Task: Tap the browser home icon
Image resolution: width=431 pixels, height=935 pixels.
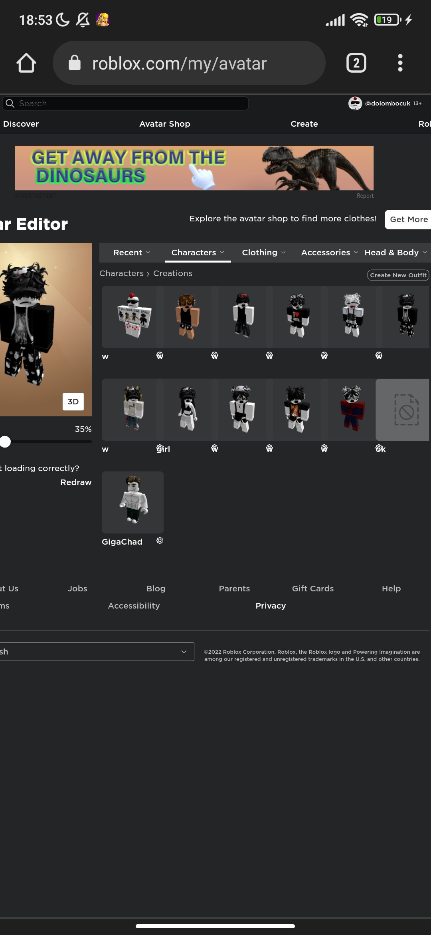Action: (26, 63)
